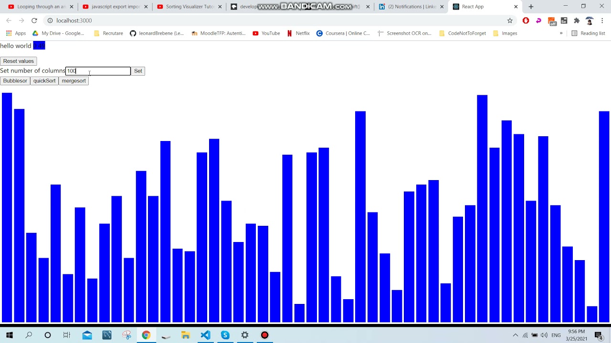Open the Apps bookmark shortcut
Screen dimensions: 611x343
click(16, 33)
